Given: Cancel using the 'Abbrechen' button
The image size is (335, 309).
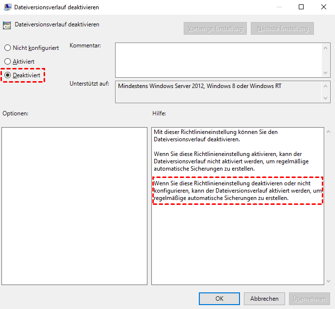Looking at the screenshot, I should 264,298.
